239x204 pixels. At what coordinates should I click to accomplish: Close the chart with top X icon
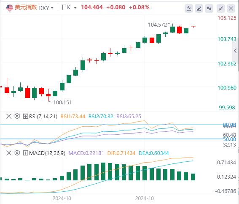231,8
